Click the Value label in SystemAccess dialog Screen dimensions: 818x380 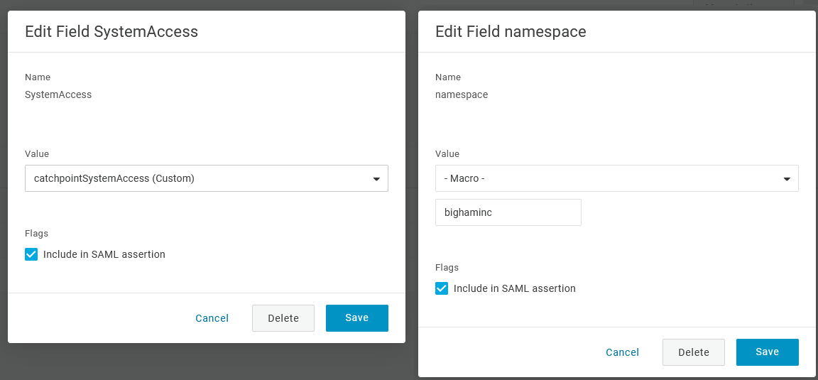37,154
